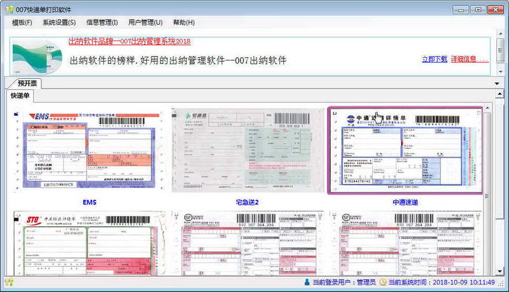Click the current user person icon
The image size is (509, 292).
[x=307, y=282]
